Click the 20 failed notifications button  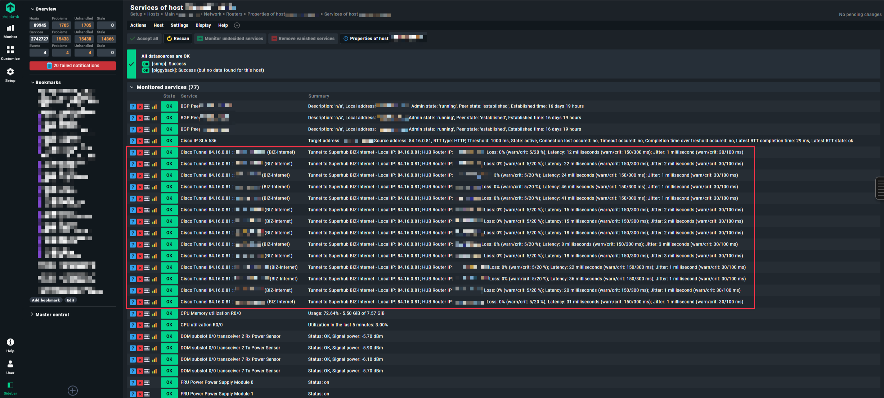point(73,65)
